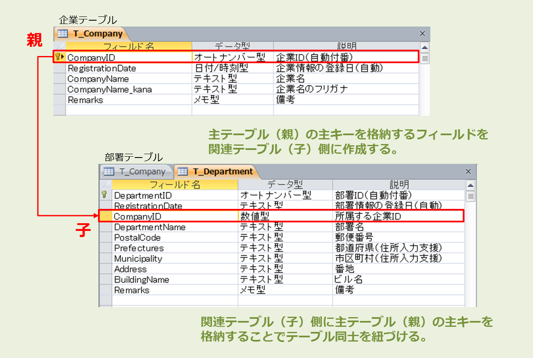
Task: Click the key icon beside DepartmentID
Action: pyautogui.click(x=104, y=195)
